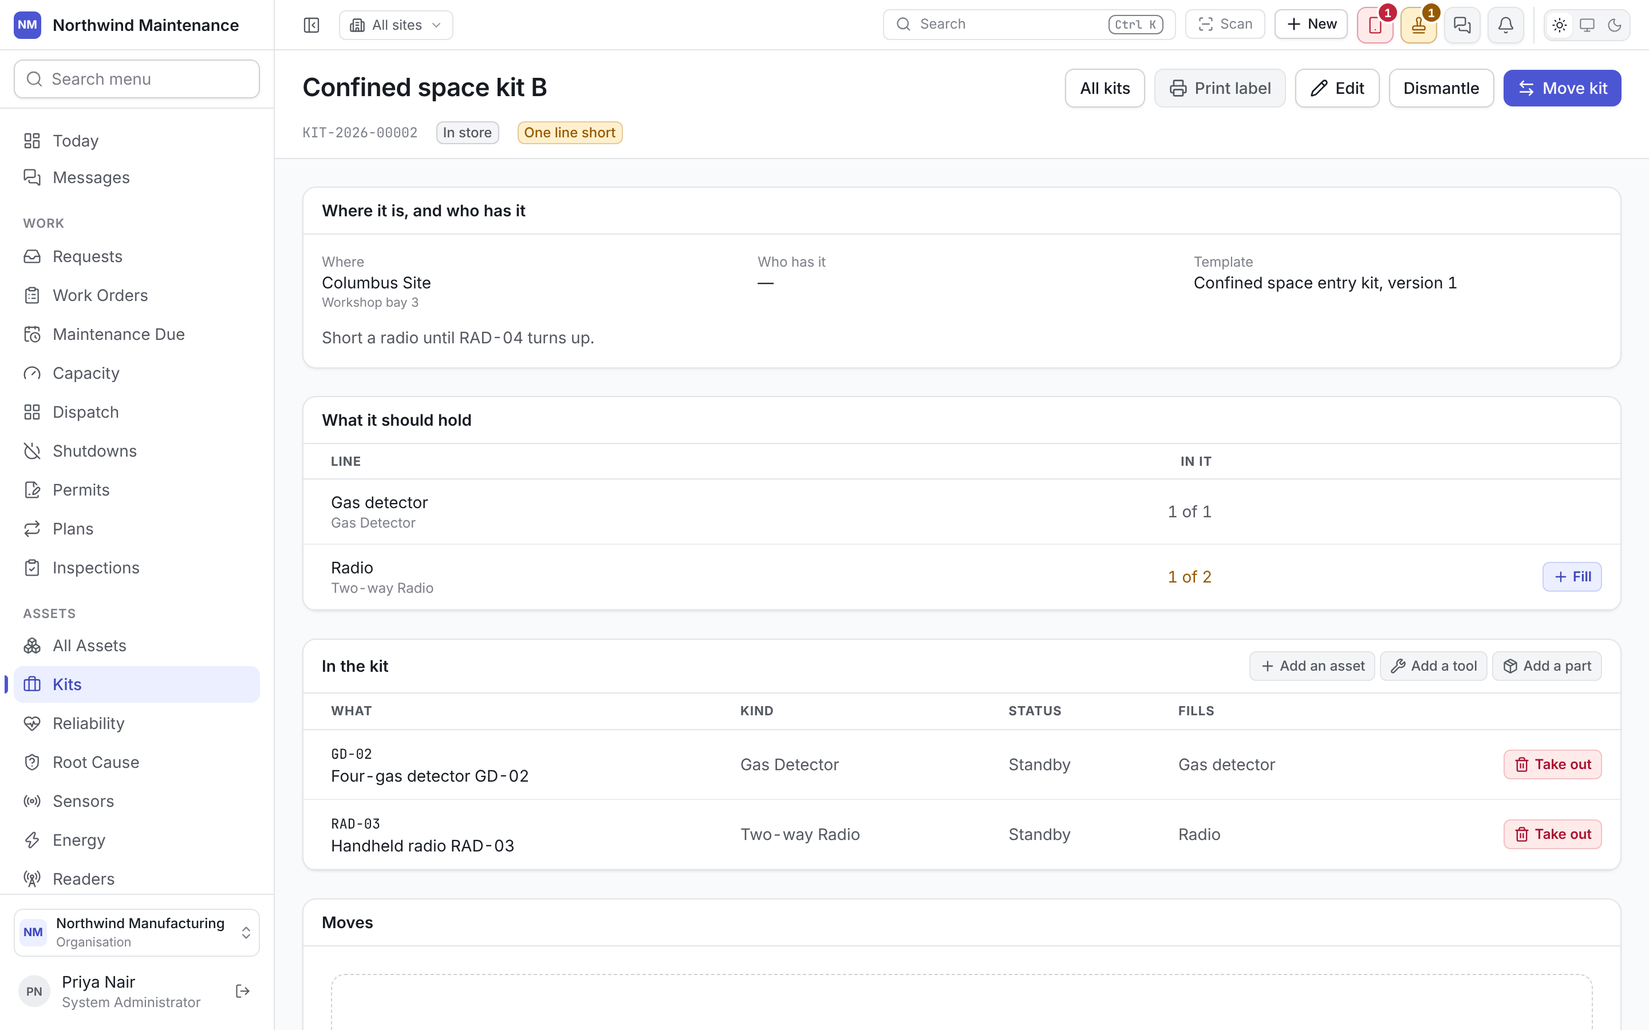The image size is (1649, 1030).
Task: Click the NM logo in the header
Action: [27, 25]
